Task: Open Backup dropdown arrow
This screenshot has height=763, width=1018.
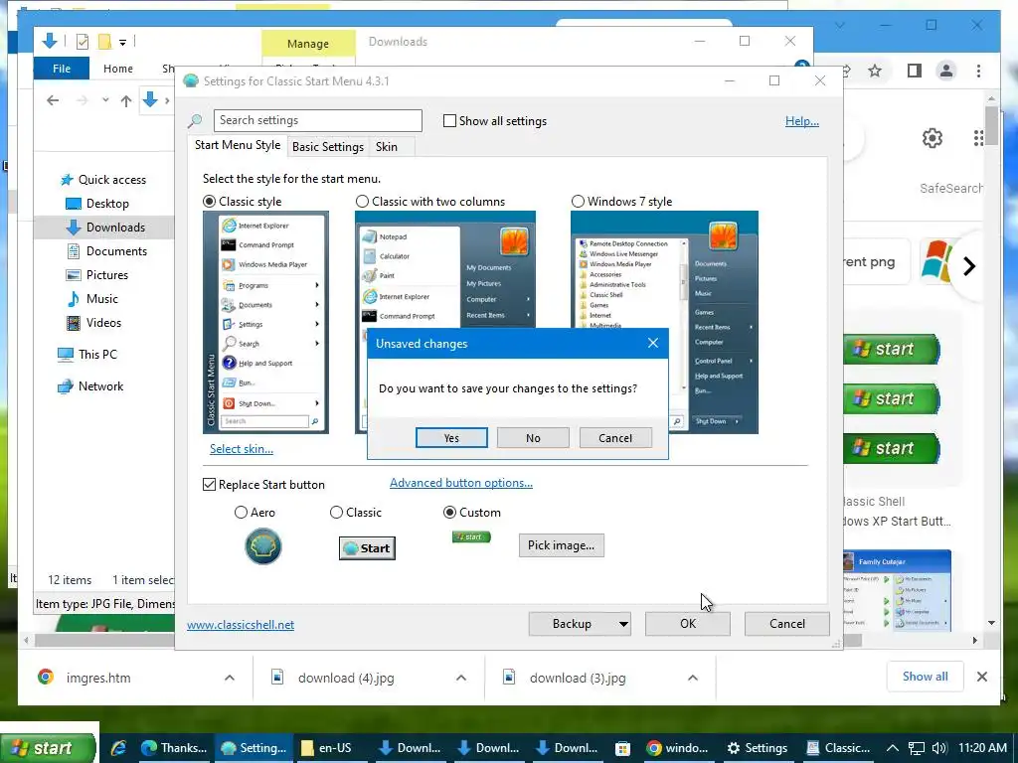Action: tap(623, 624)
